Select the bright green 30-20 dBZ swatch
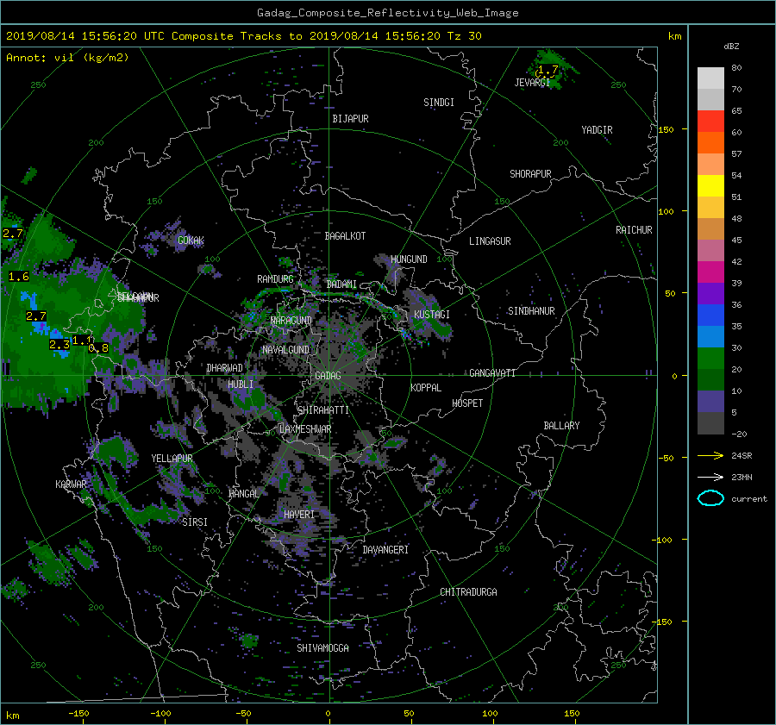Image resolution: width=776 pixels, height=725 pixels. pyautogui.click(x=710, y=359)
